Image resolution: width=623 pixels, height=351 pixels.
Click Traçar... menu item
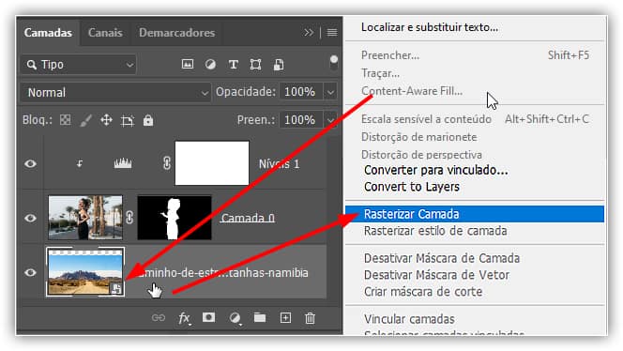[x=380, y=73]
